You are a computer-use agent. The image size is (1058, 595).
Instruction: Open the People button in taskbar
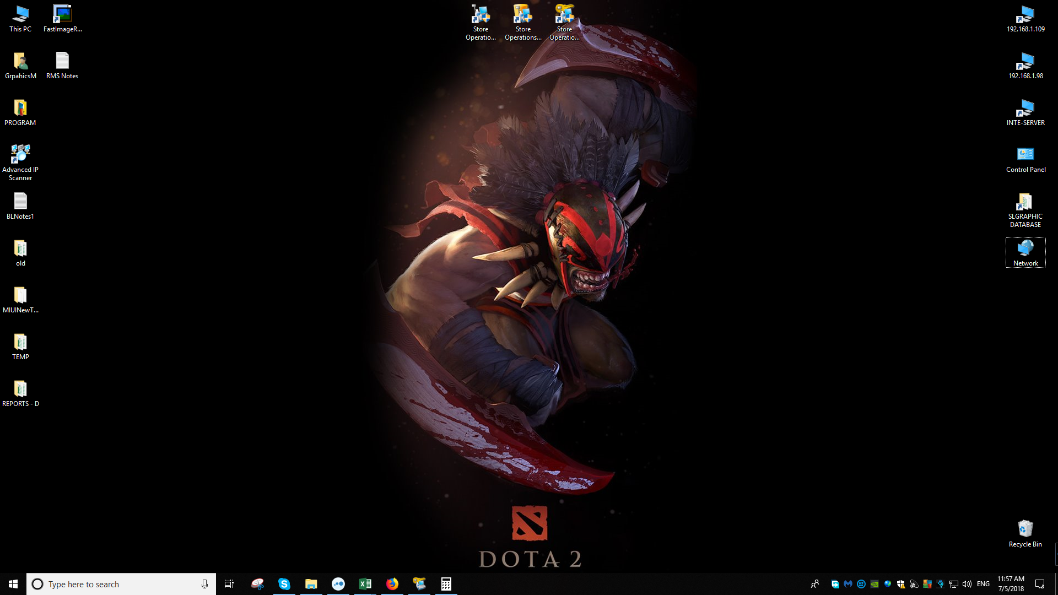[x=815, y=584]
